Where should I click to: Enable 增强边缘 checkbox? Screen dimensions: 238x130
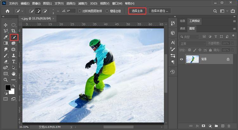pos(107,11)
